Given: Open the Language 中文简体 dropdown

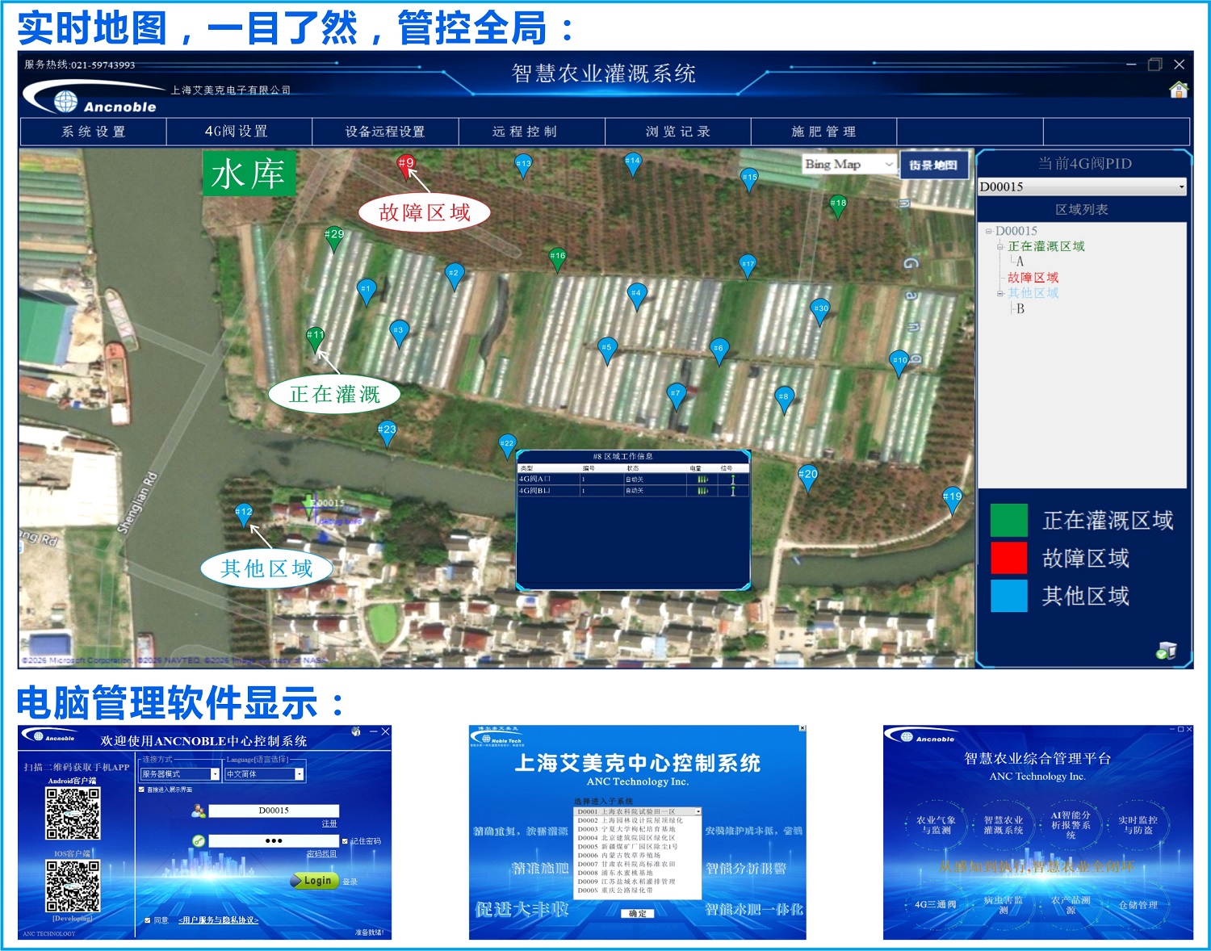Looking at the screenshot, I should pos(265,774).
